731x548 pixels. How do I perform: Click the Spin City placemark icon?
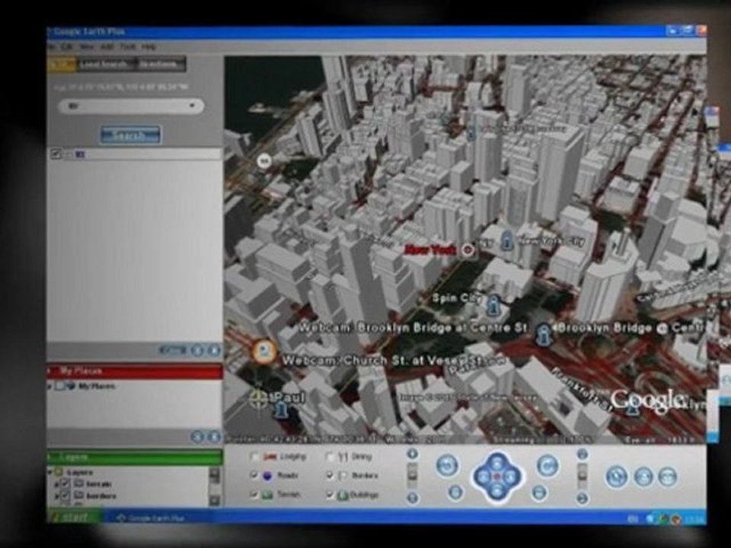[x=493, y=304]
